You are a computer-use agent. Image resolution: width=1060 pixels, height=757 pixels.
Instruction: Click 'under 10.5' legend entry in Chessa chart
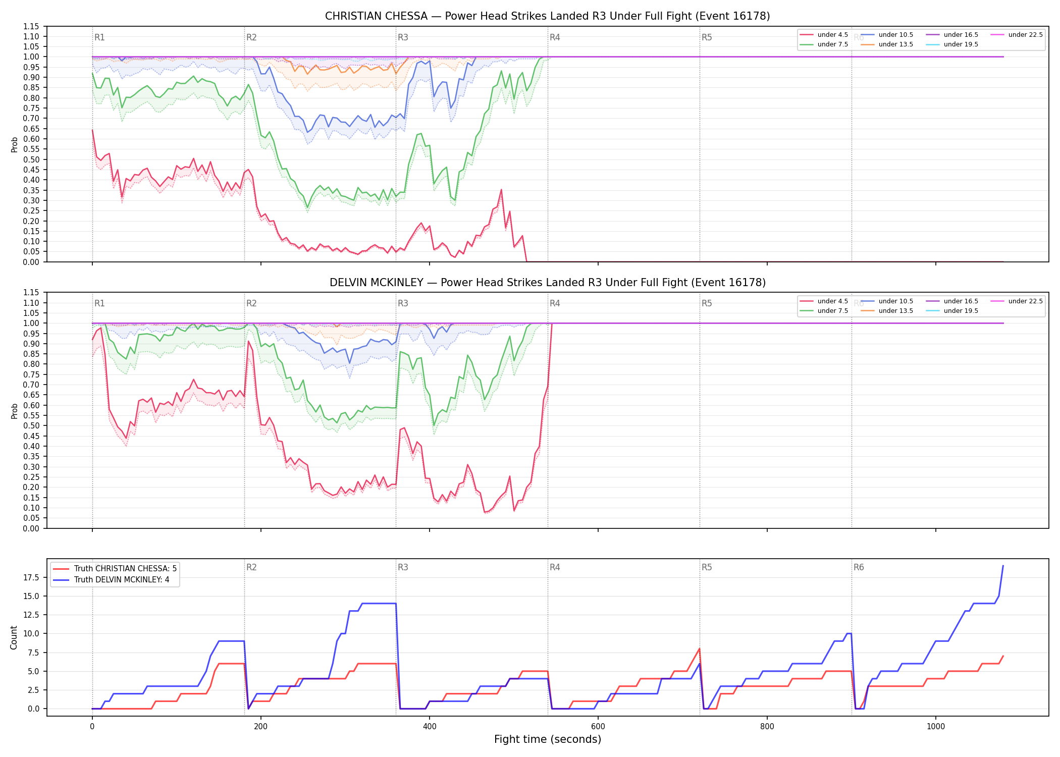coord(887,35)
